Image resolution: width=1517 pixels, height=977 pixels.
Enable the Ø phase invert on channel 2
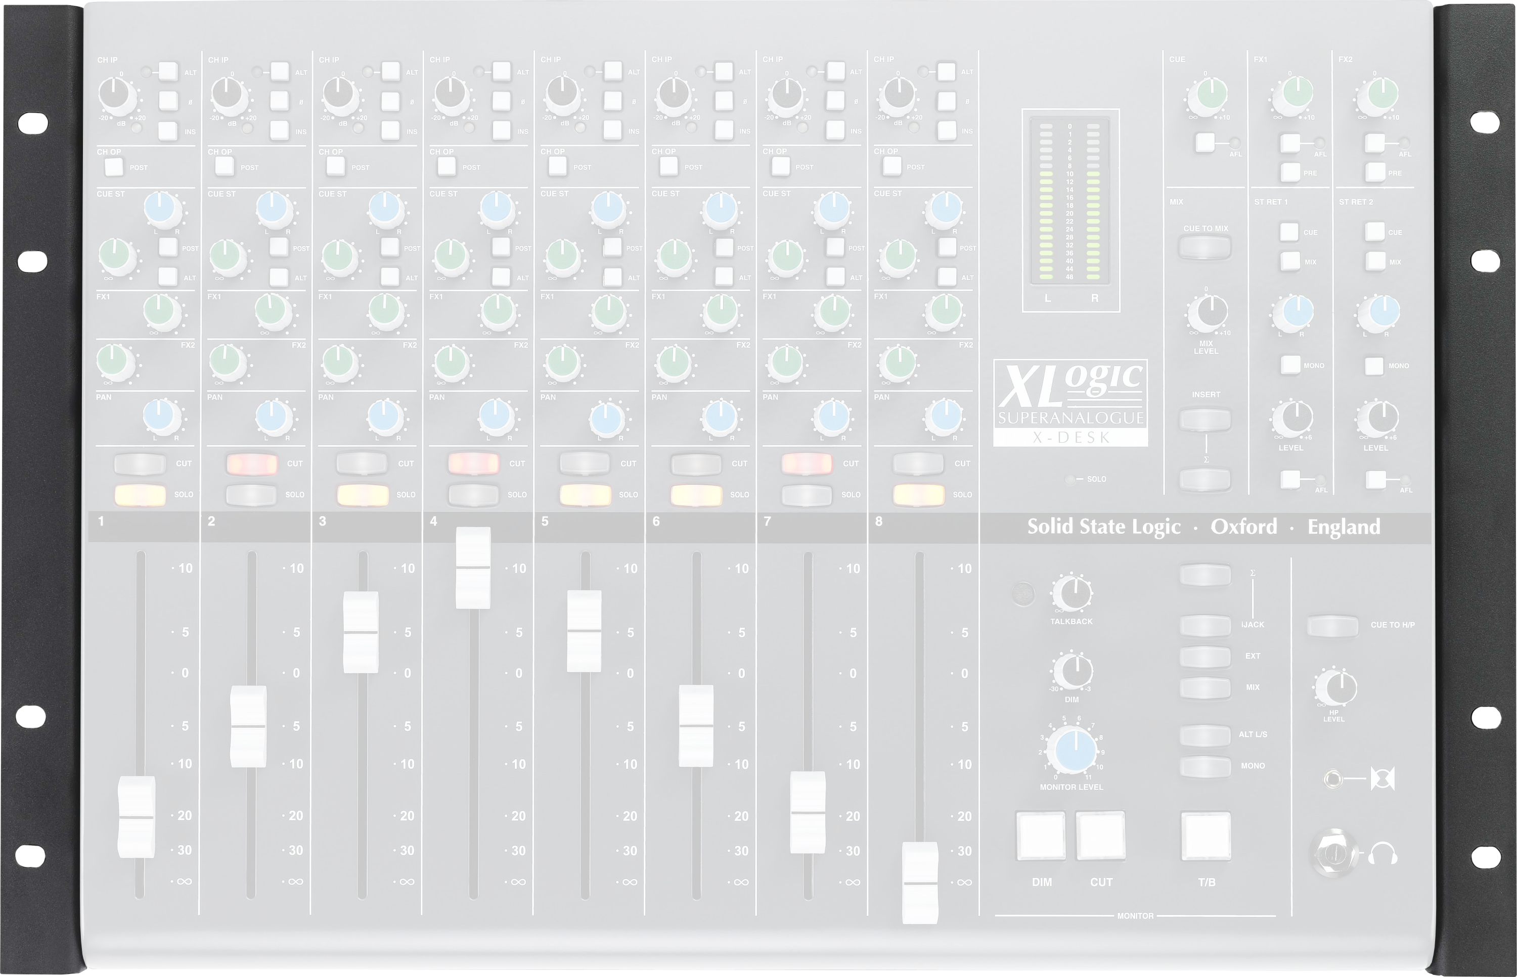point(278,100)
